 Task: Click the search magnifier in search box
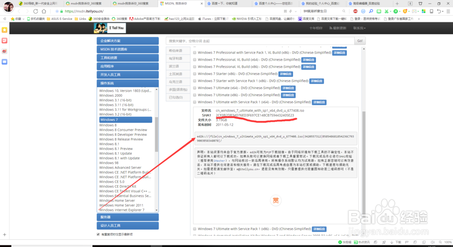click(344, 11)
